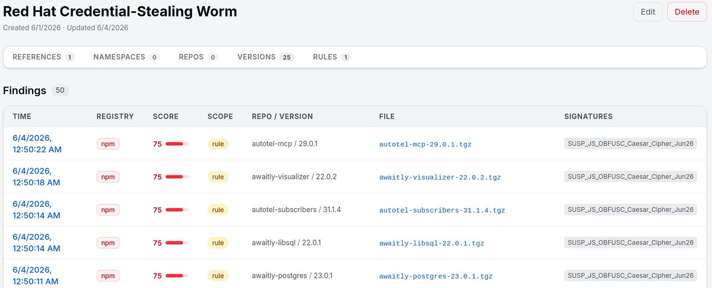The height and width of the screenshot is (288, 712).
Task: Click the score bar in autotel-mcp row
Action: click(177, 144)
